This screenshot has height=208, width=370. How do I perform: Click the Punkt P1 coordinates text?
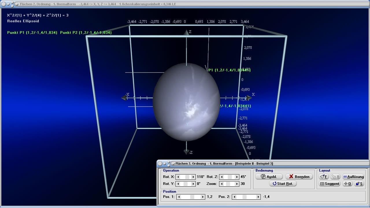point(32,33)
